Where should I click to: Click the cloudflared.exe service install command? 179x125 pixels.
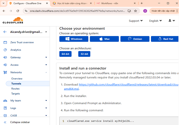(x=101, y=121)
